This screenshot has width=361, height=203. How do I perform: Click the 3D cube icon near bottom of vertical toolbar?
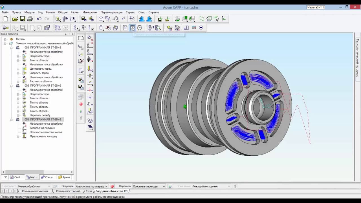90,120
